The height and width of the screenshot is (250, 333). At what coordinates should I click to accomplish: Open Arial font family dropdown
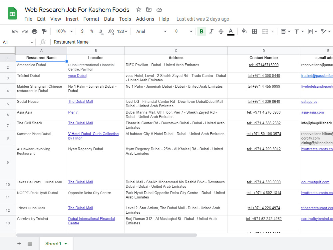(151, 31)
